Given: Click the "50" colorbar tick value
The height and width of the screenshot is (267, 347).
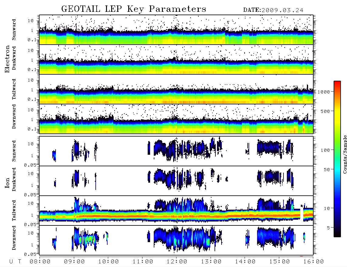Looking at the screenshot, I should click(x=327, y=170).
